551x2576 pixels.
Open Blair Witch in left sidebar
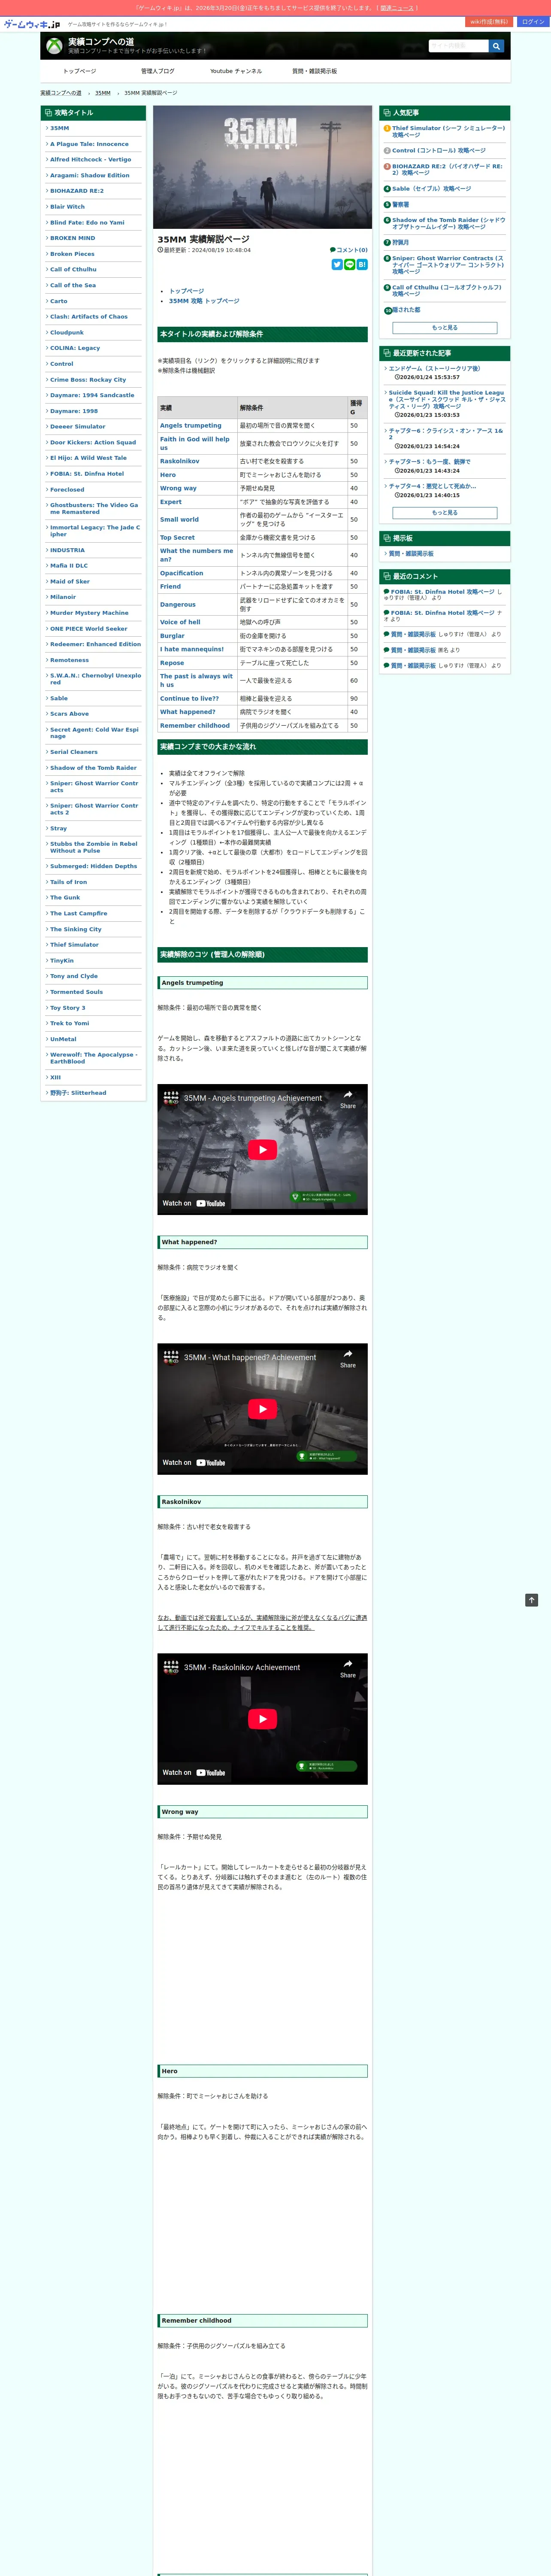67,207
